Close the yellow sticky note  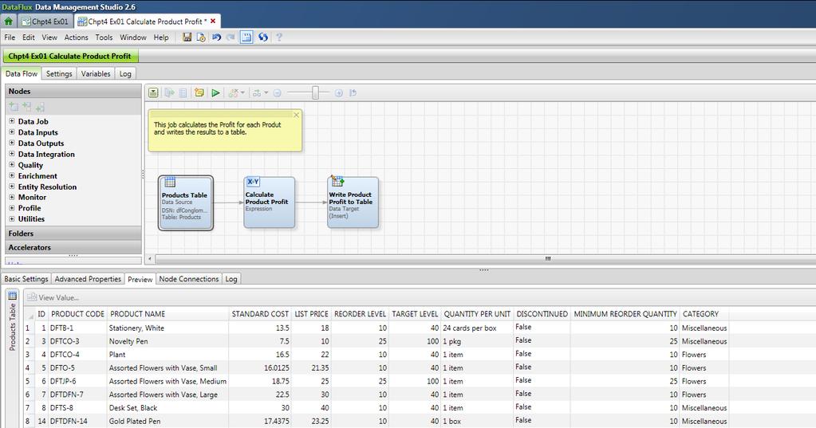click(296, 115)
